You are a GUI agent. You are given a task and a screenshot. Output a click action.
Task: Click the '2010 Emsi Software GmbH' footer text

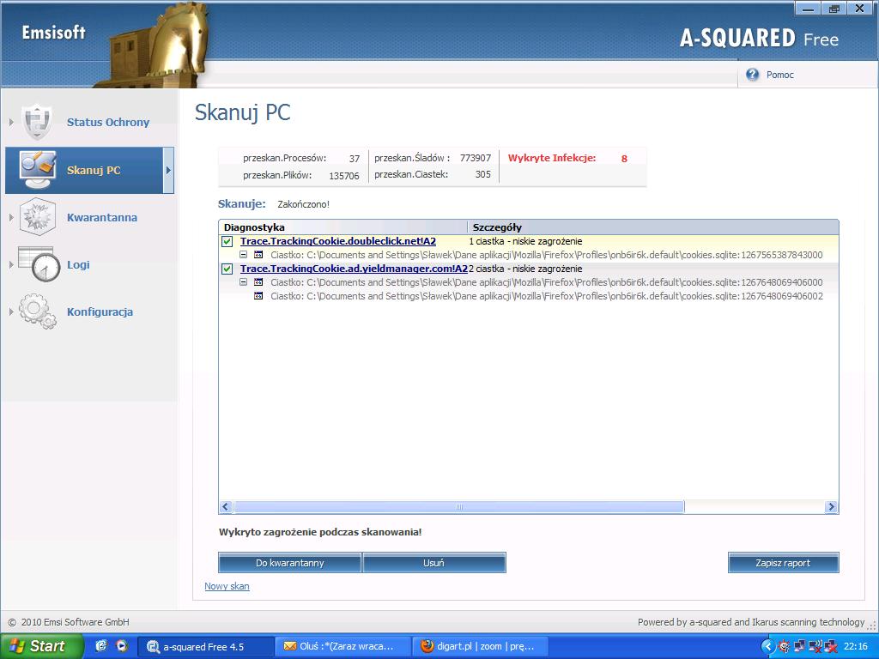(76, 622)
